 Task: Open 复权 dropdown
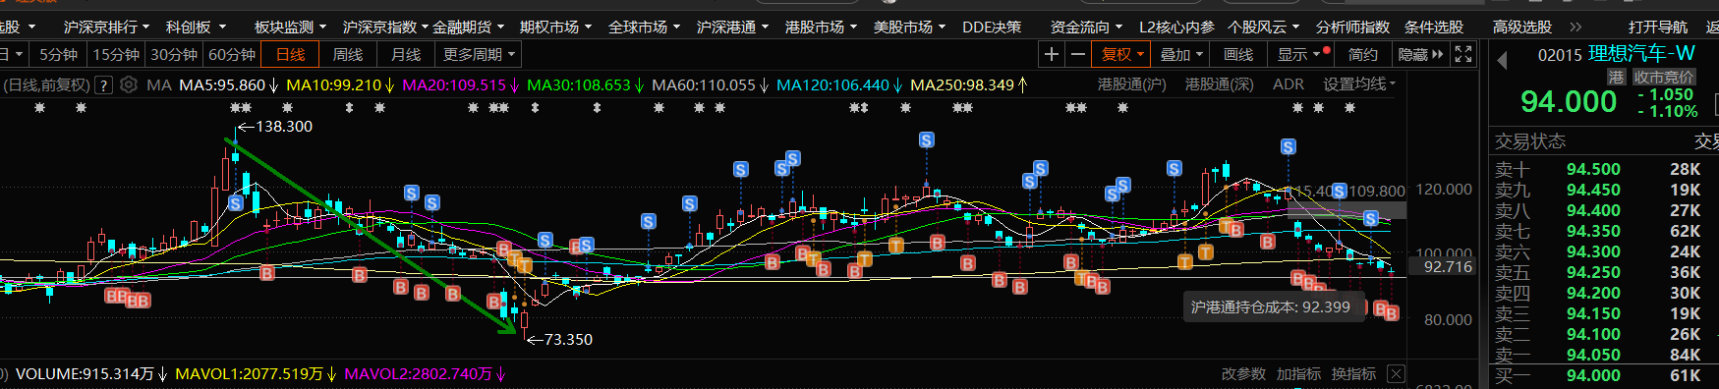click(x=1121, y=54)
